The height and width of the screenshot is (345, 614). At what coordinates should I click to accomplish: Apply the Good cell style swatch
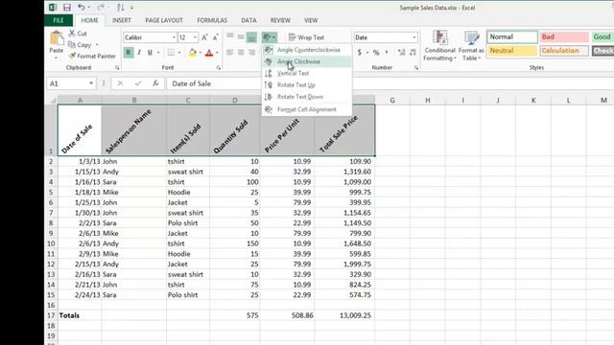602,36
